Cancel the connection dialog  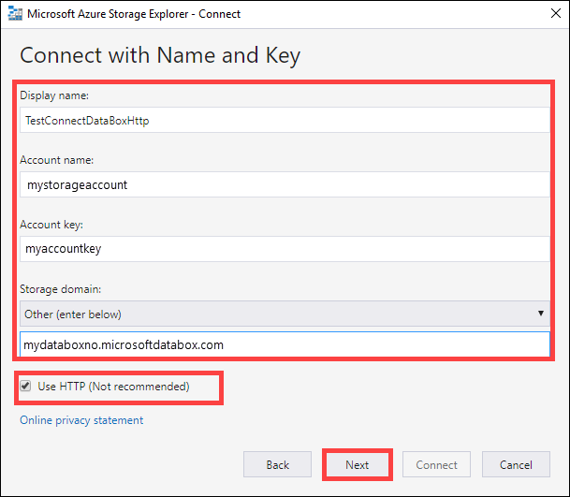(516, 464)
